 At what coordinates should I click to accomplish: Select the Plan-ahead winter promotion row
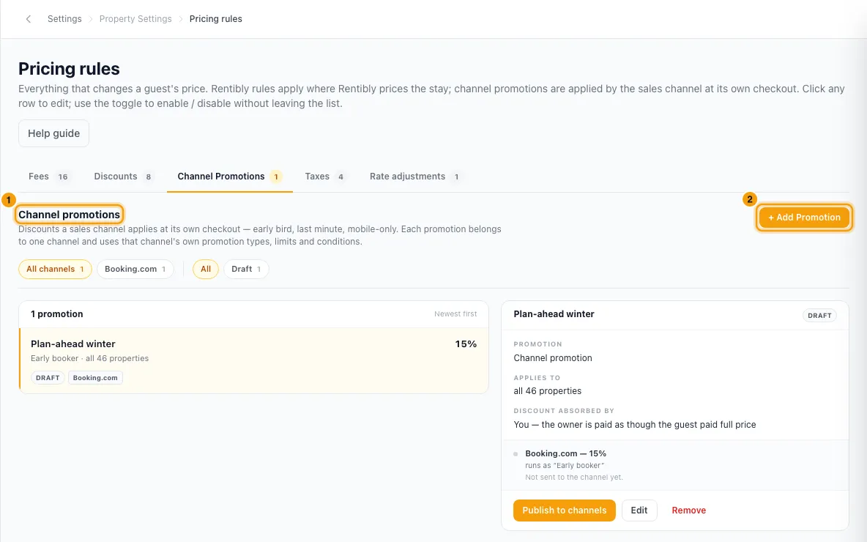[254, 360]
